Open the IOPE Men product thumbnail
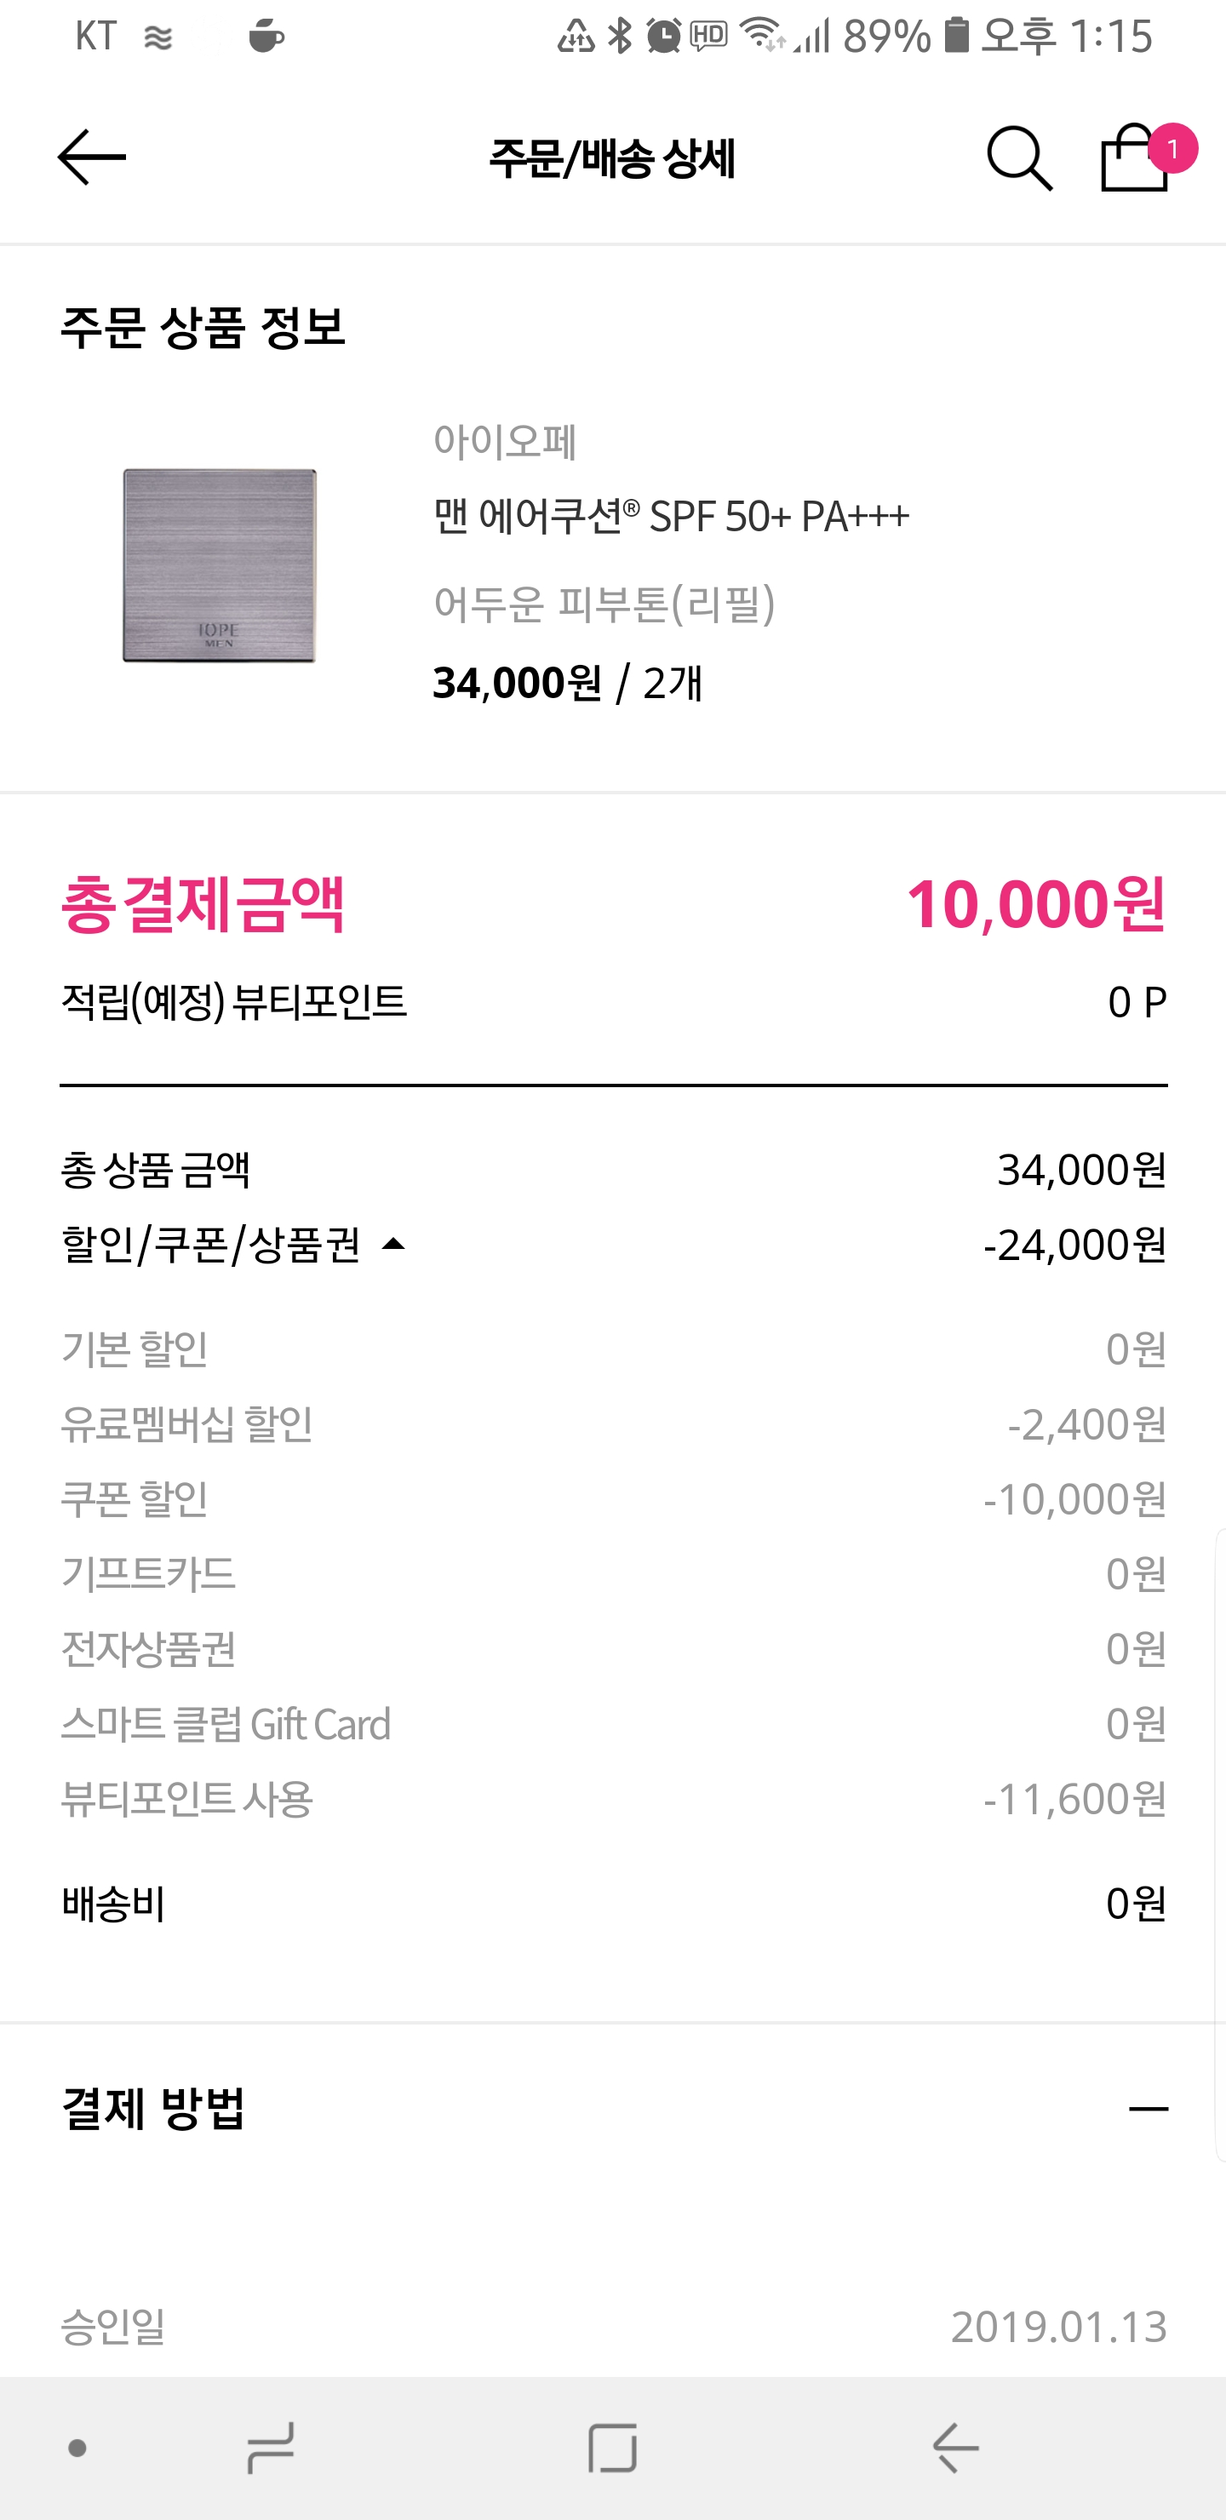 (219, 565)
